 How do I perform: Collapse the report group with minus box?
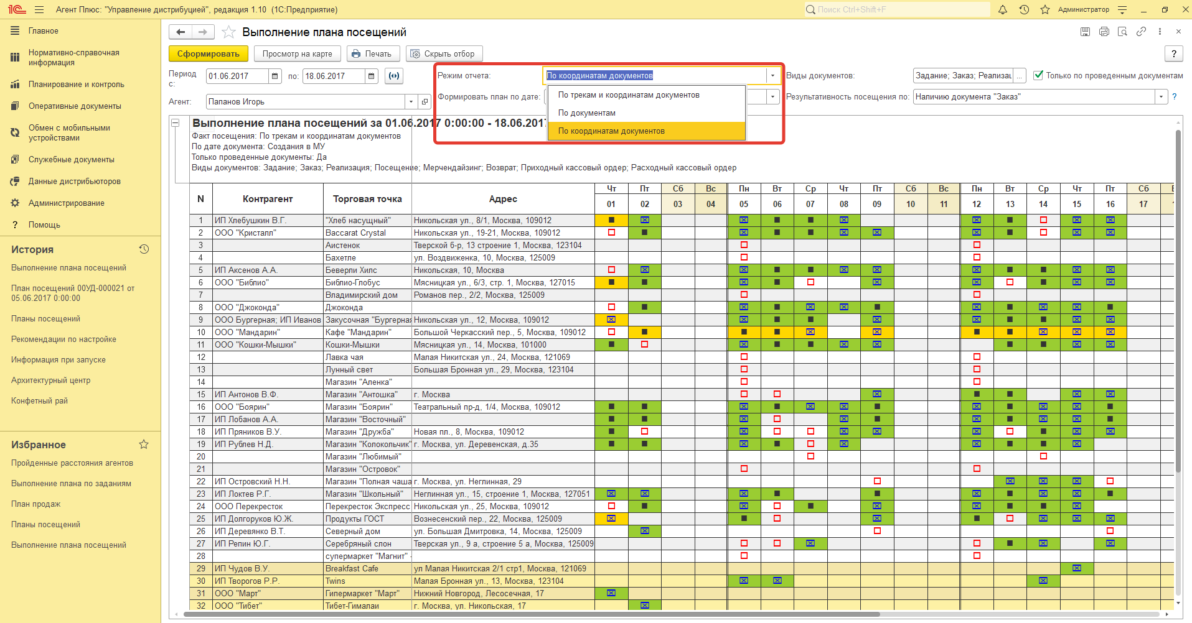pos(176,123)
